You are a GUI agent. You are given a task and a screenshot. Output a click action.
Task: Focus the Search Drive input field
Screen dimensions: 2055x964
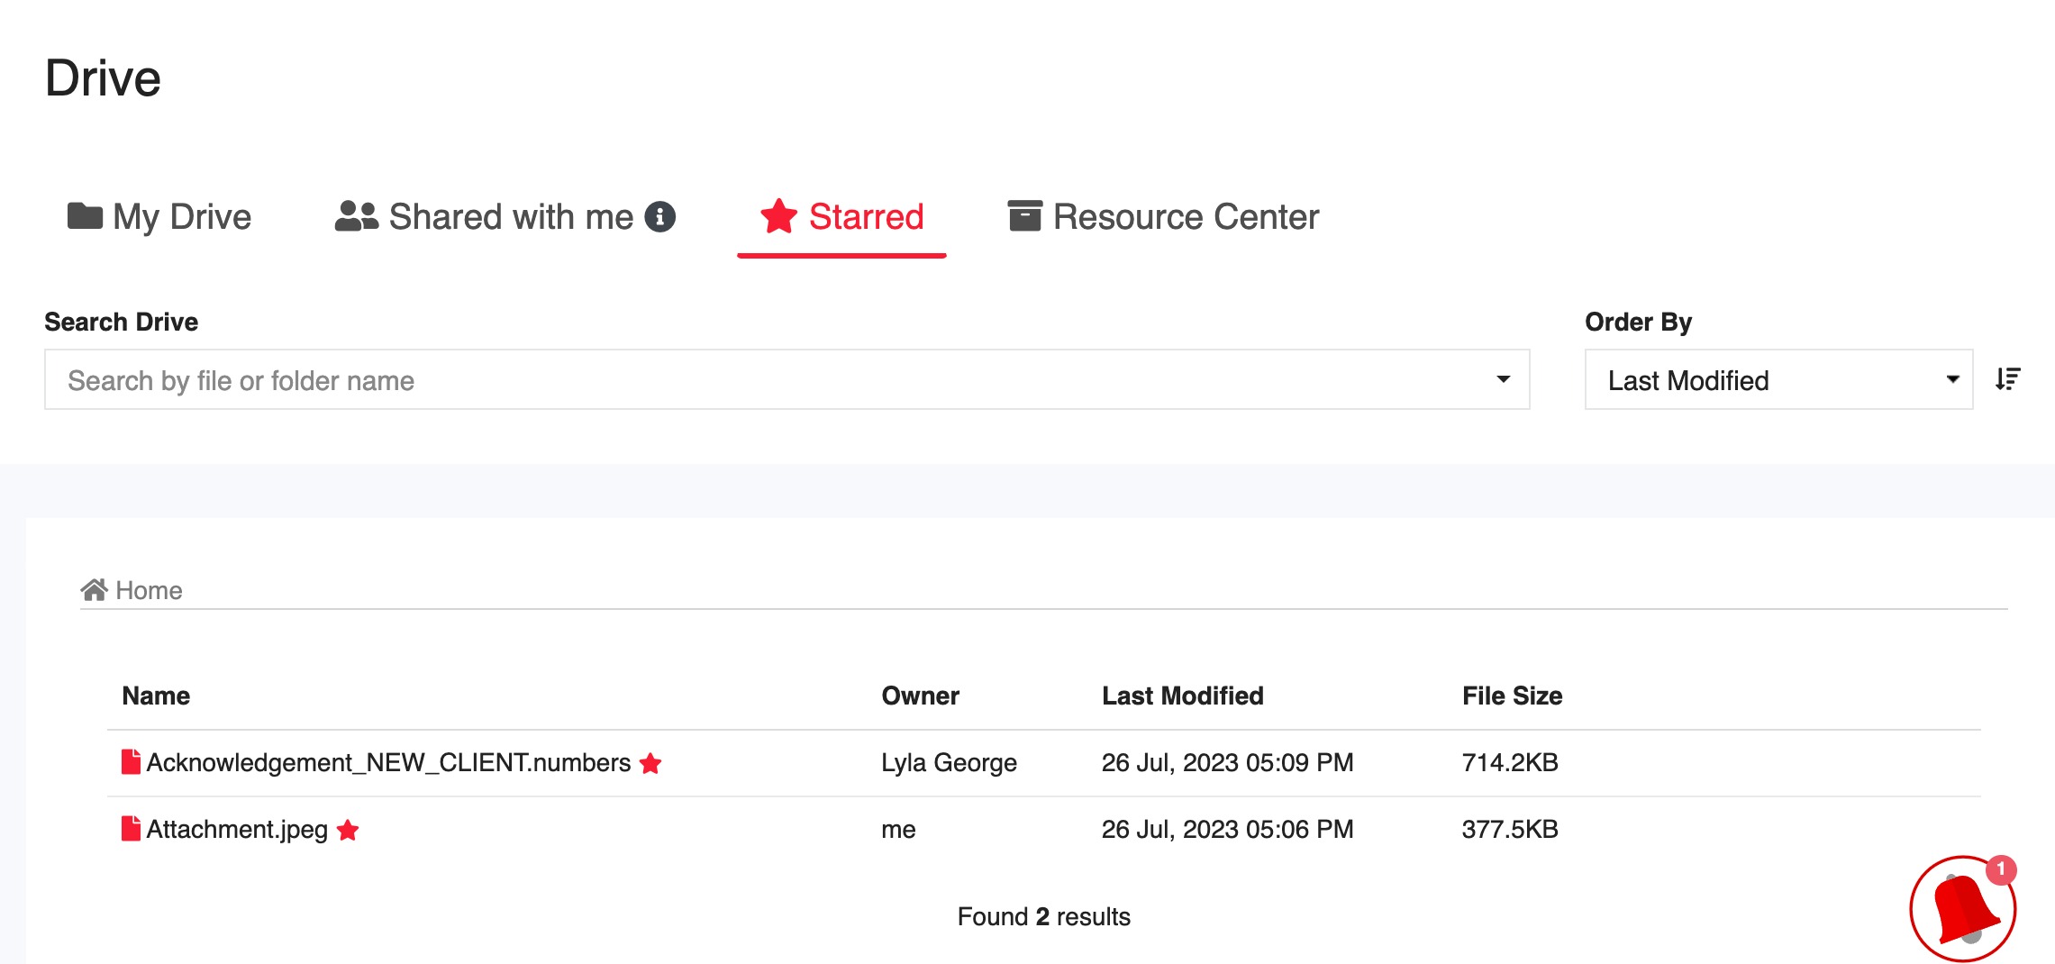click(787, 380)
